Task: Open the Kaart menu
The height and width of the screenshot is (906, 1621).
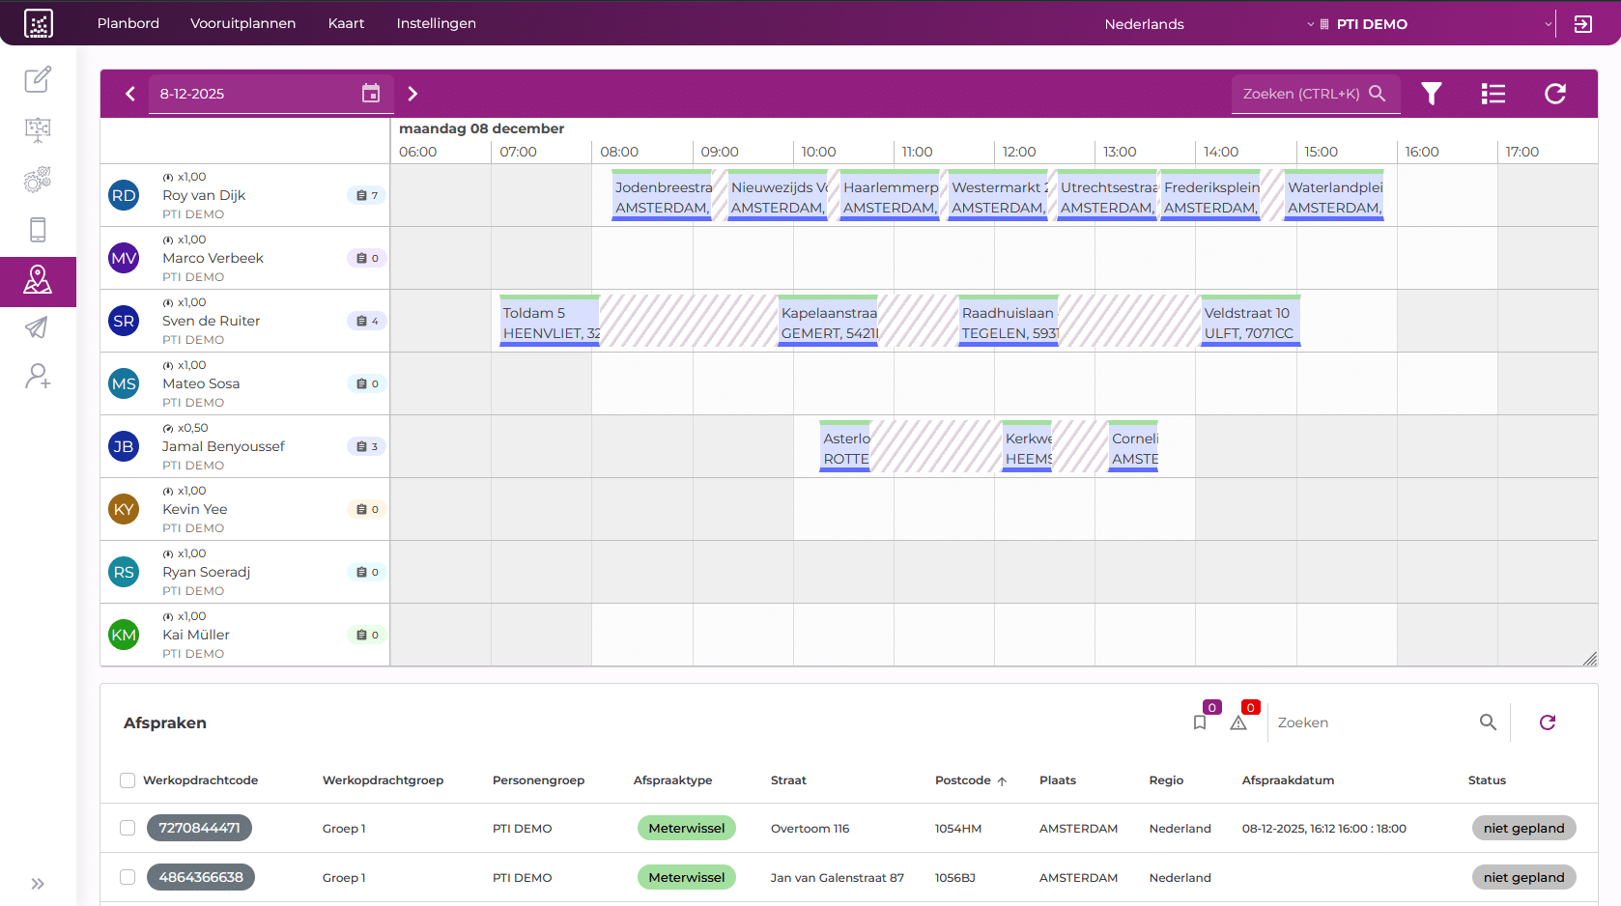Action: click(x=346, y=23)
